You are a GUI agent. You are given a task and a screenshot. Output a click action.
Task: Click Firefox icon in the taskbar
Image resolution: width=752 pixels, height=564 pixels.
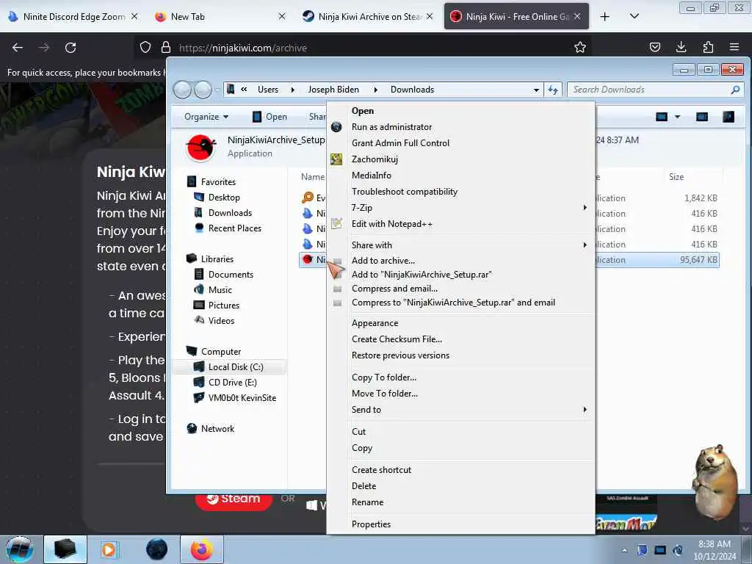coord(201,549)
